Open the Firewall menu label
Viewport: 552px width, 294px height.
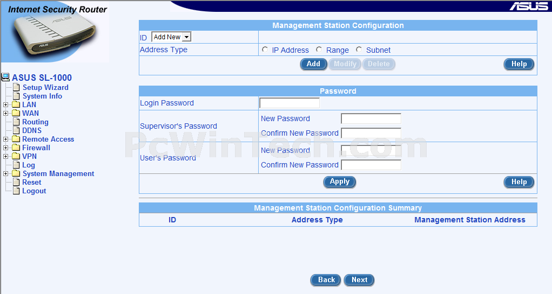(36, 148)
